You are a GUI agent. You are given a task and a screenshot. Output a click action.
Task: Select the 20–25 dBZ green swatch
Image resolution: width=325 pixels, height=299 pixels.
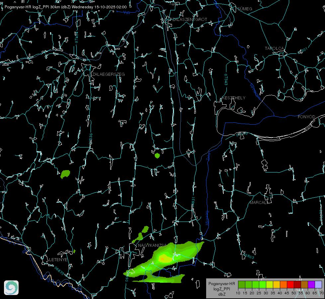click(x=256, y=284)
